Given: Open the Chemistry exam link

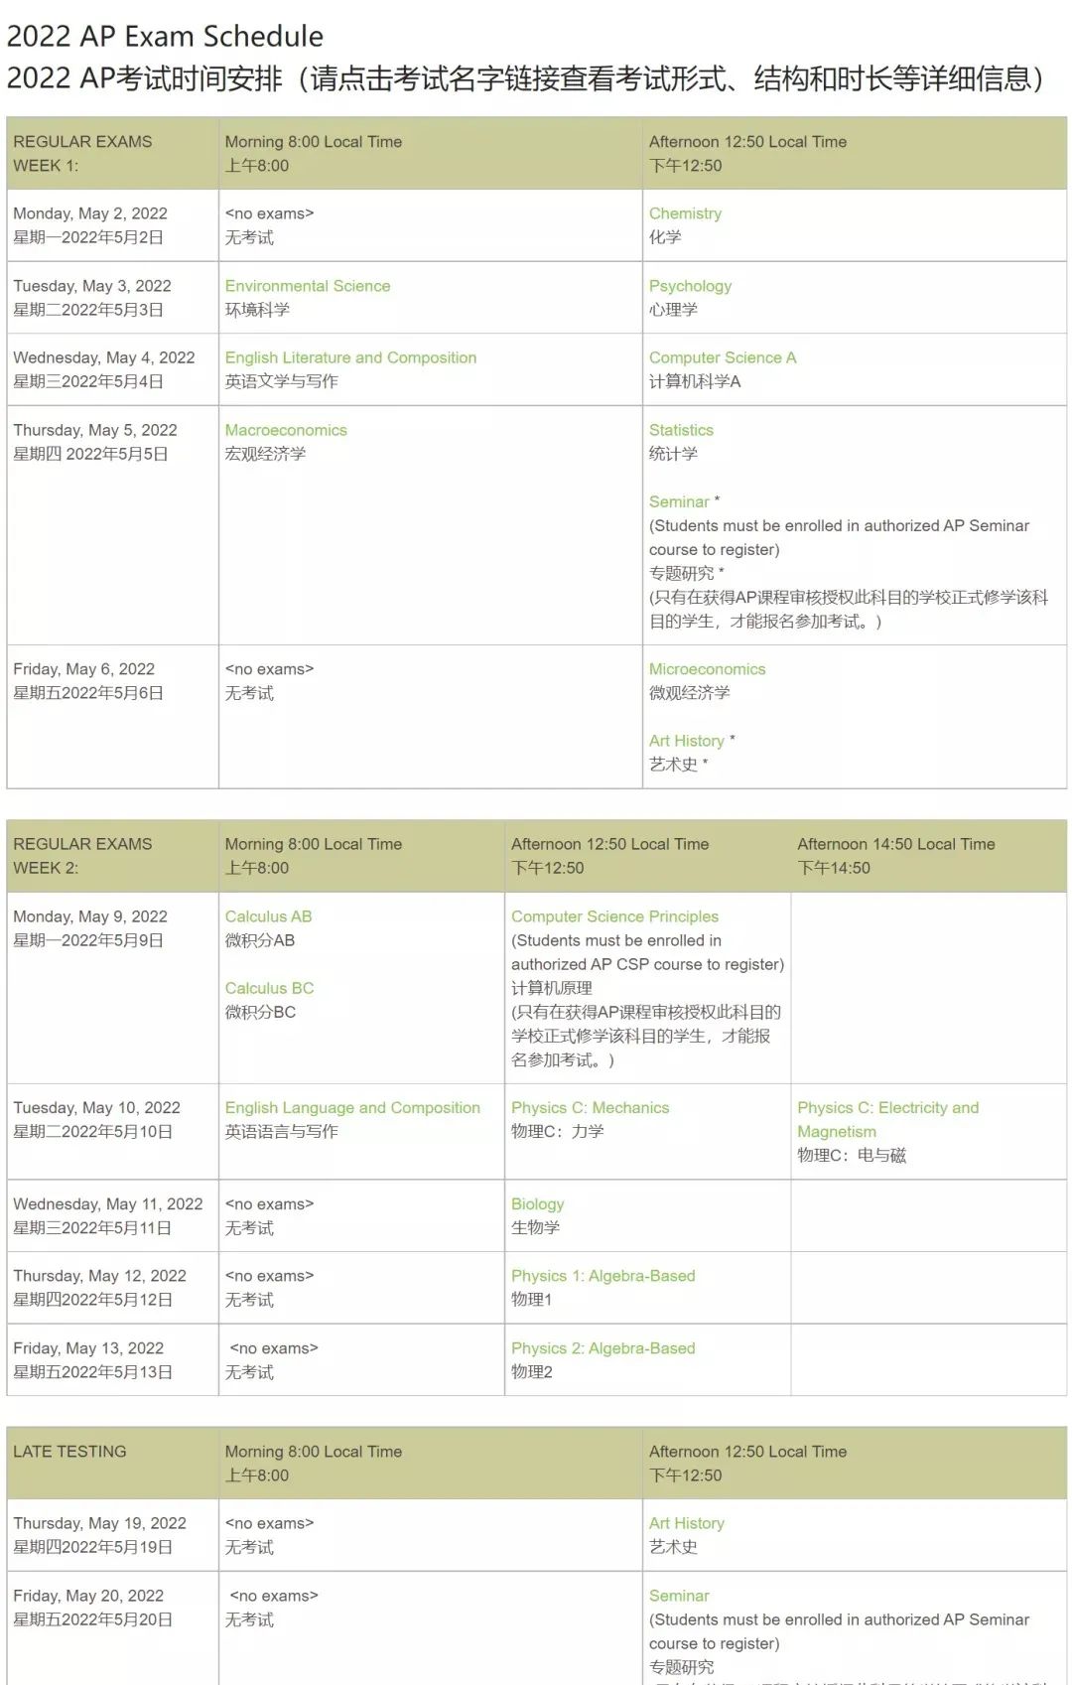Looking at the screenshot, I should coord(685,213).
